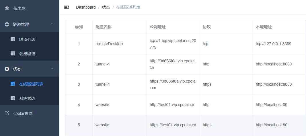The height and width of the screenshot is (136, 306).
Task: Click the tunnel-1 name in row 2
Action: coord(103,64)
